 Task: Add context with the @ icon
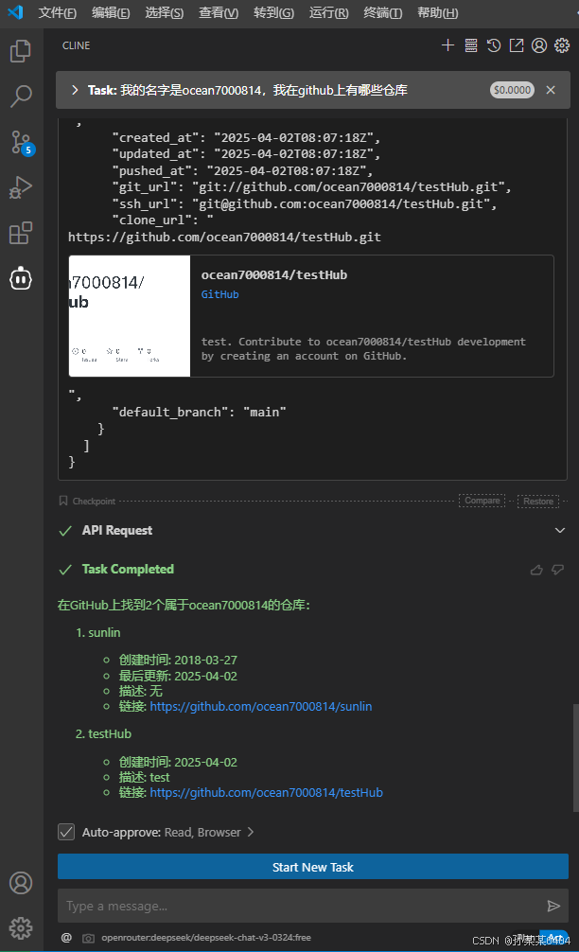[x=67, y=938]
